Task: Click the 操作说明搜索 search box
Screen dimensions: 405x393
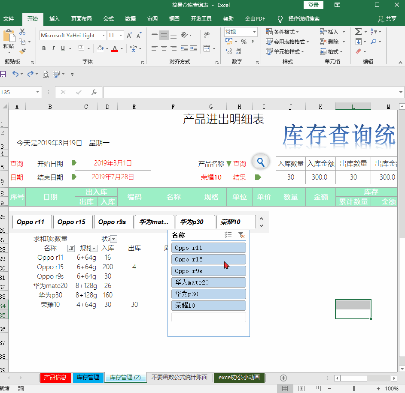Action: tap(304, 18)
